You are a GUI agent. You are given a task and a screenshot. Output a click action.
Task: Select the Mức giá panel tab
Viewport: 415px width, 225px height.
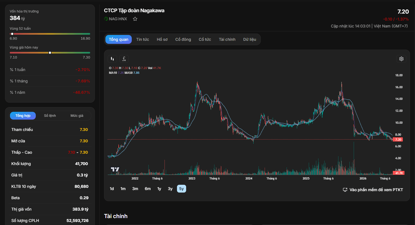[77, 116]
